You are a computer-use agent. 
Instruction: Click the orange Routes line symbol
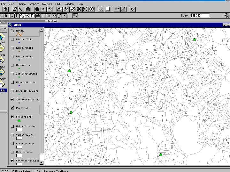point(19,34)
